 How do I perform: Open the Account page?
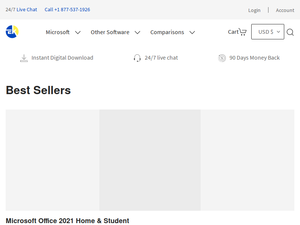pos(285,10)
